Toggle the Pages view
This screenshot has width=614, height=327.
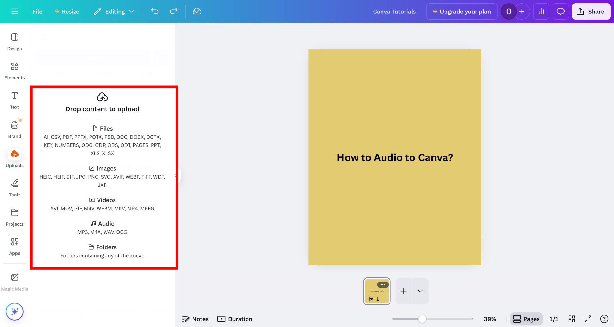(526, 319)
